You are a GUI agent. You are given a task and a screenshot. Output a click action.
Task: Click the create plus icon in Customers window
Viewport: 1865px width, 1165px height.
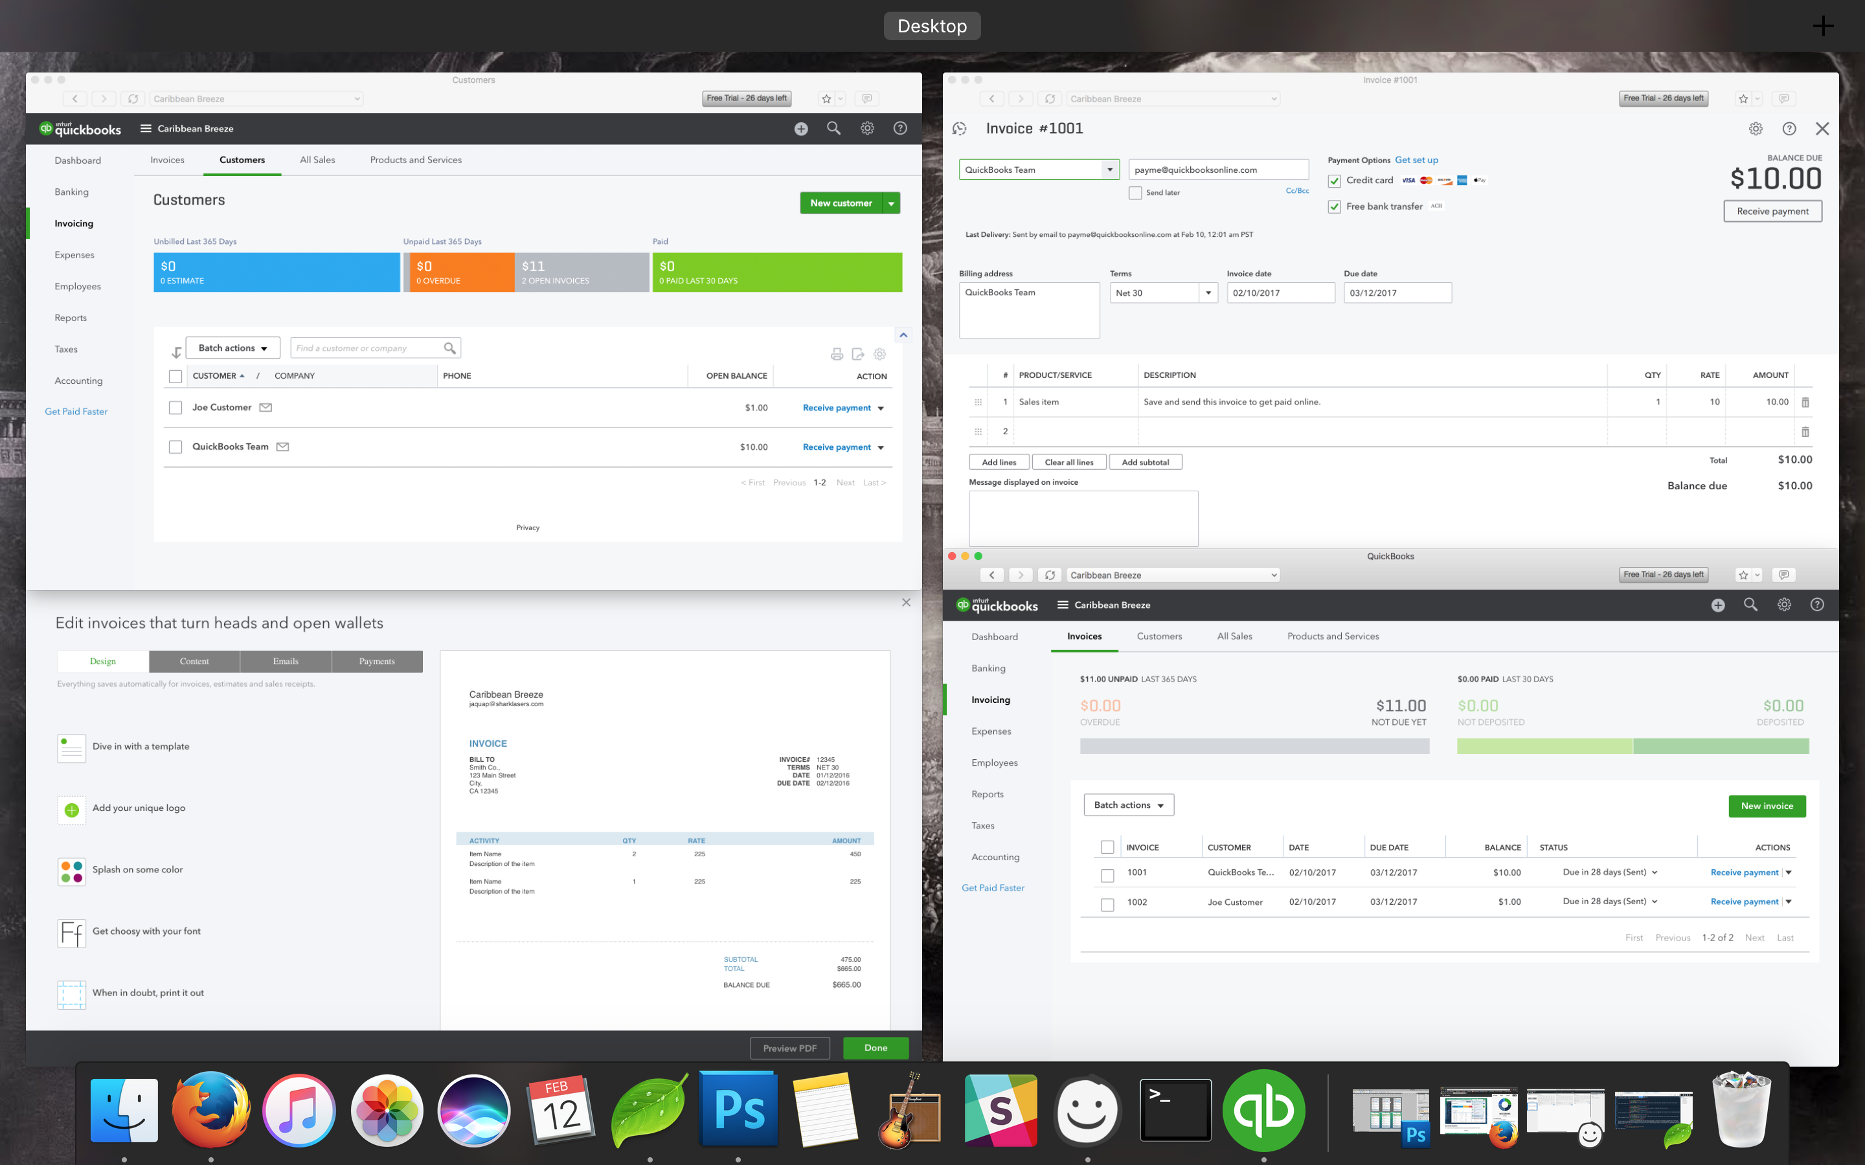800,129
